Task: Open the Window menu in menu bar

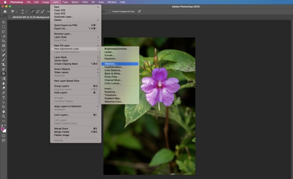Action: click(112, 2)
